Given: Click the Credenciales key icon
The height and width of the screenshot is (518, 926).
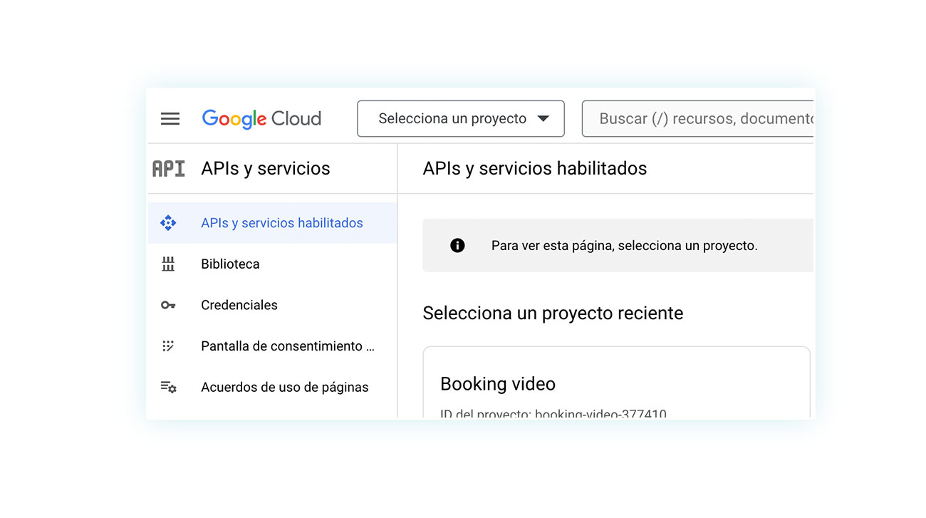Looking at the screenshot, I should (x=168, y=305).
